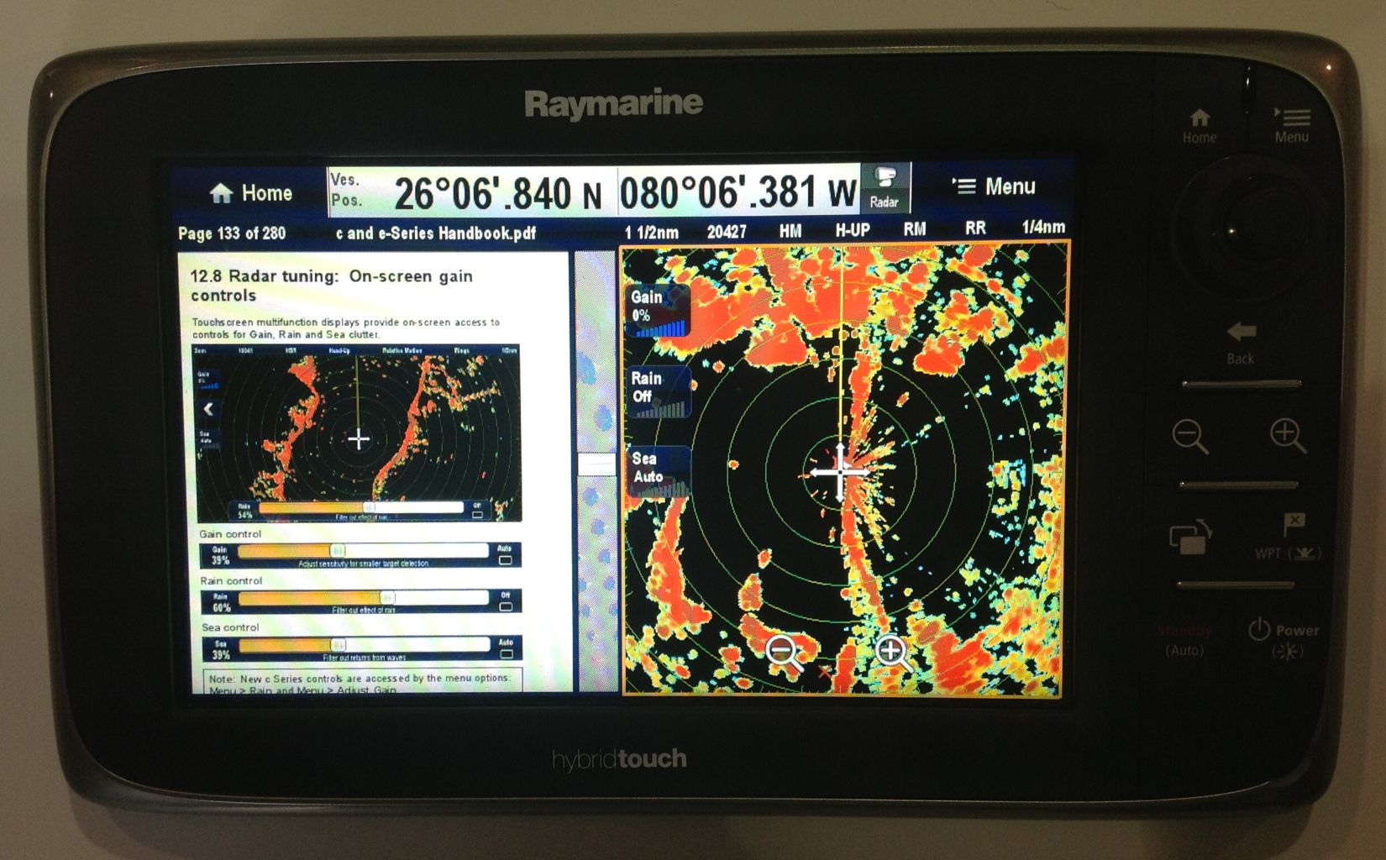Click the 1/4nm ring spacing label
Screen dimensions: 1386x860
click(1043, 228)
